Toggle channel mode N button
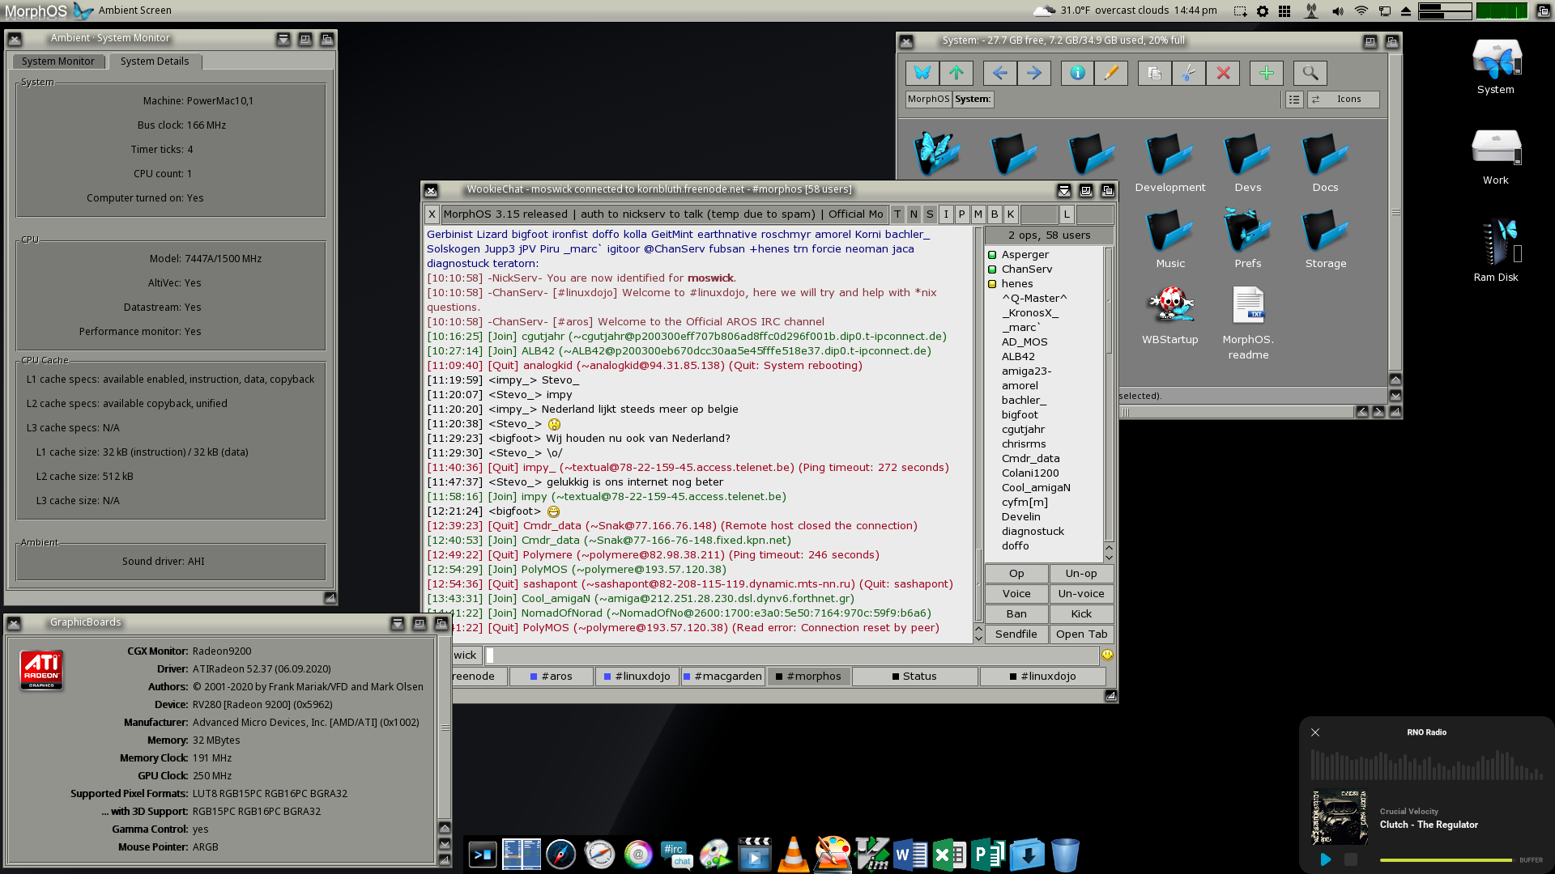Viewport: 1555px width, 874px height. (x=914, y=214)
